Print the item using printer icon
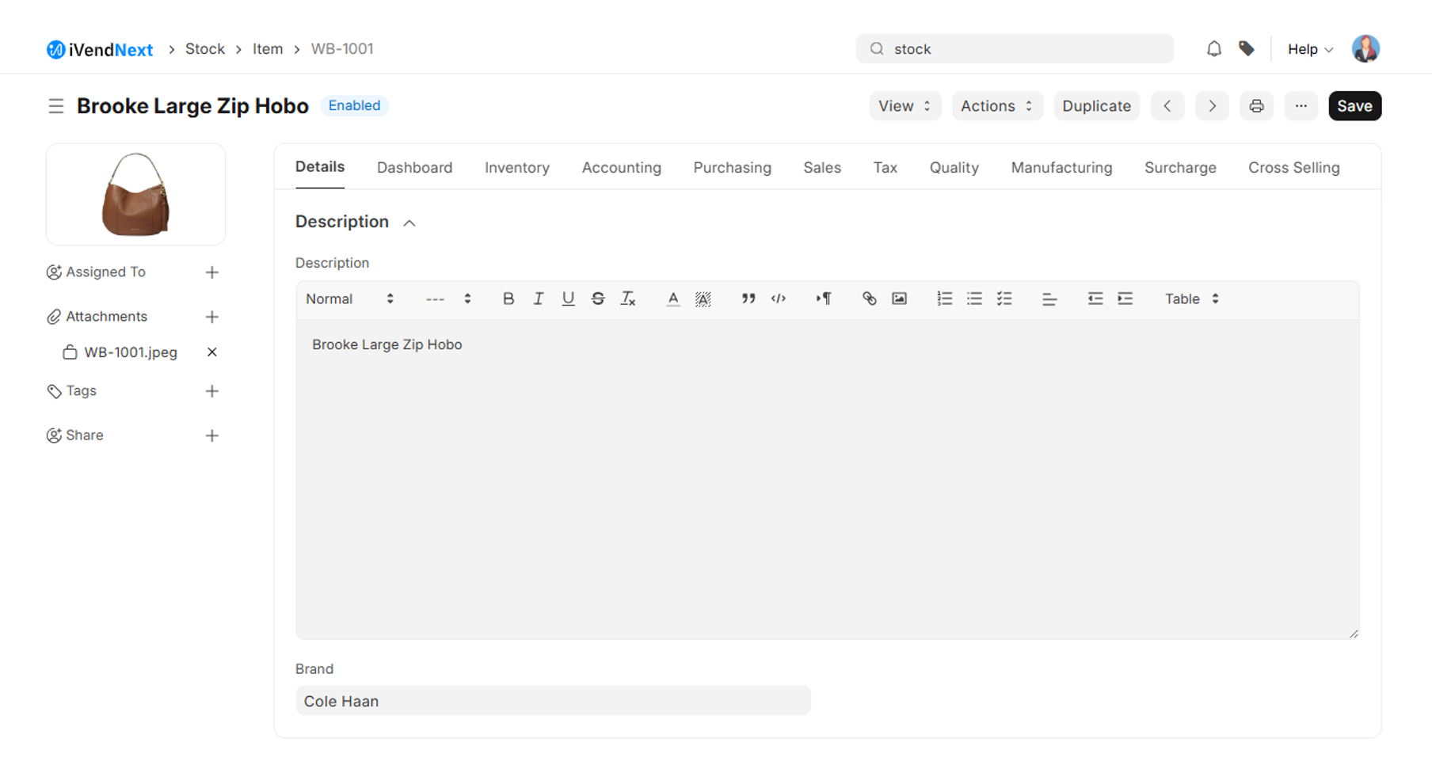The height and width of the screenshot is (761, 1432). [x=1256, y=106]
